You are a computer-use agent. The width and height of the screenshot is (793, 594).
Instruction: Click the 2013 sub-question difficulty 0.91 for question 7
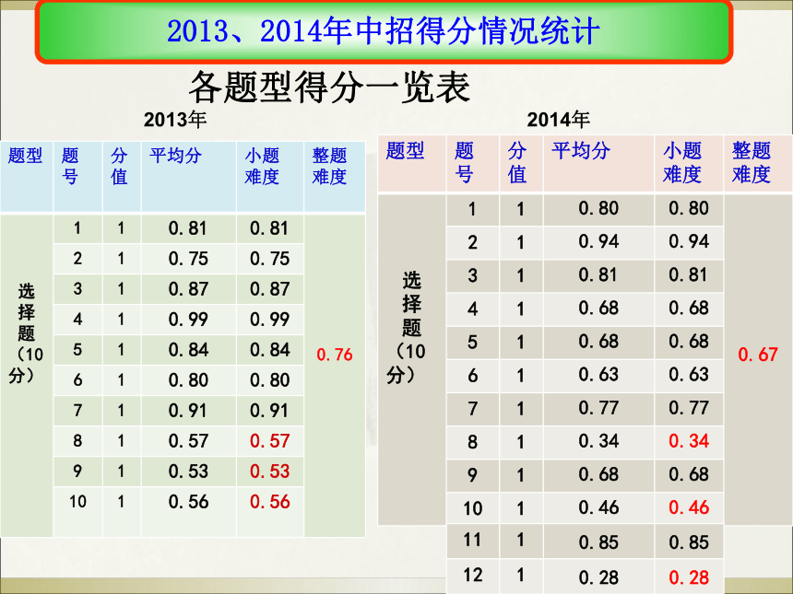pyautogui.click(x=269, y=410)
